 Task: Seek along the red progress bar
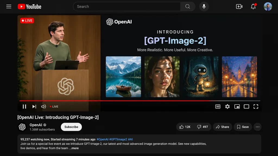pyautogui.click(x=140, y=101)
